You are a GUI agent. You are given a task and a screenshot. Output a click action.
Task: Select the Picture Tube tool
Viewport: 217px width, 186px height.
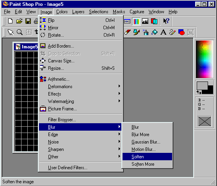(x=137, y=32)
